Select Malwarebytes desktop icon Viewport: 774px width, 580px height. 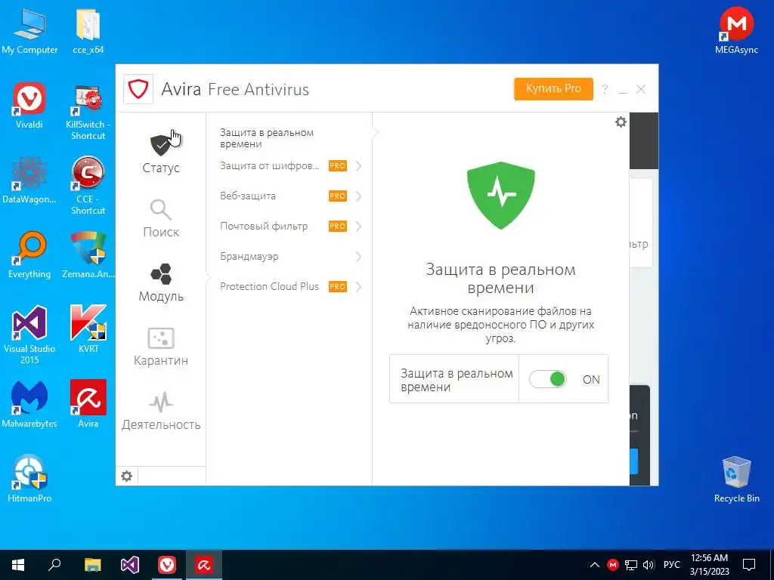(29, 404)
